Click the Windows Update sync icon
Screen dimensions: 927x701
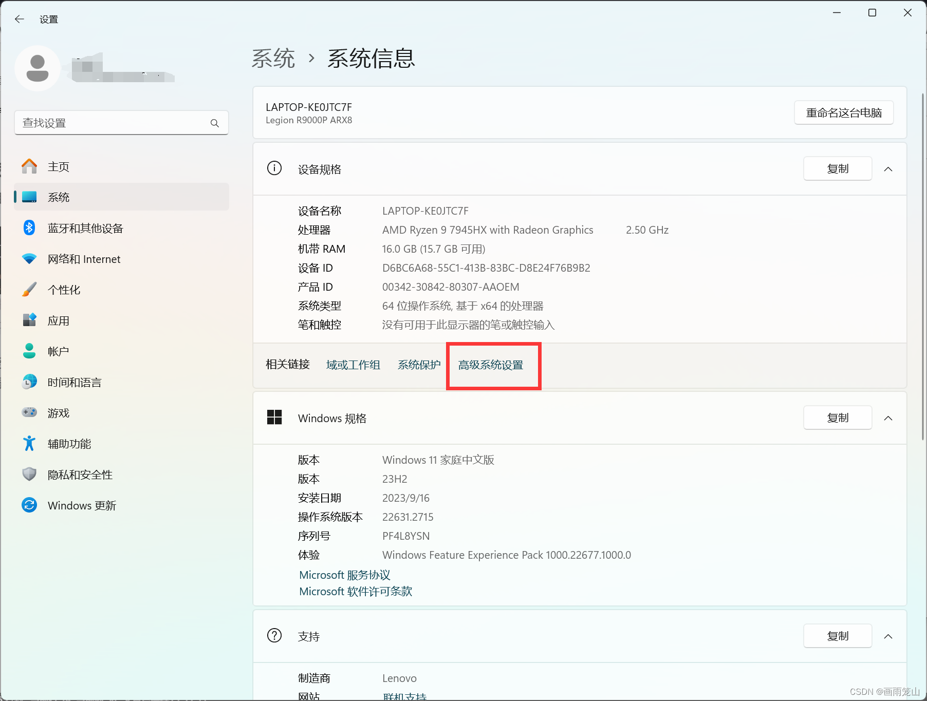coord(29,505)
